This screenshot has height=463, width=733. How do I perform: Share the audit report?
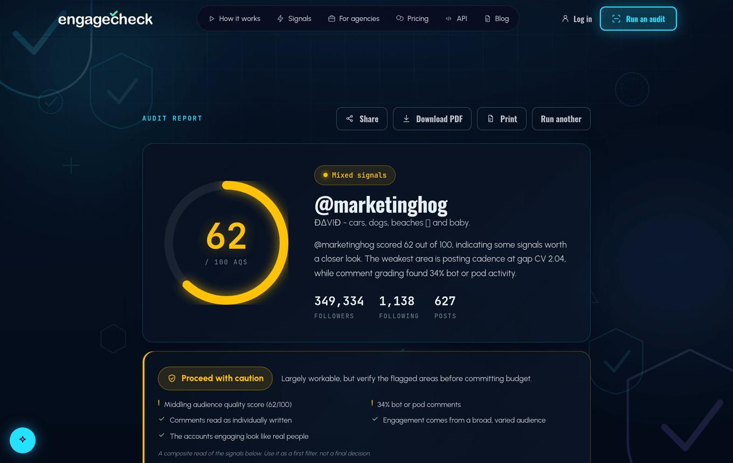pos(362,119)
